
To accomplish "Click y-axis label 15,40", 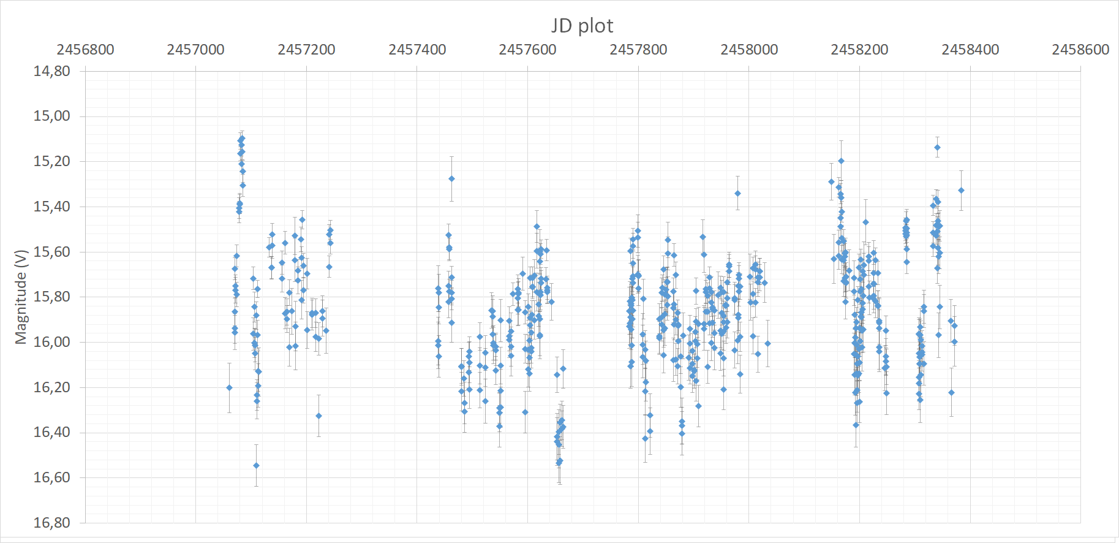I will pyautogui.click(x=52, y=207).
